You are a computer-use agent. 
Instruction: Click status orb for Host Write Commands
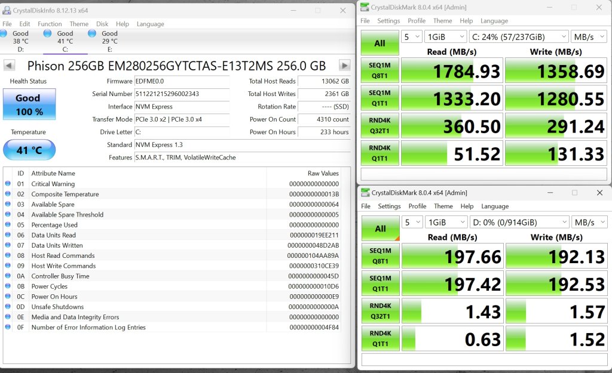click(x=8, y=266)
